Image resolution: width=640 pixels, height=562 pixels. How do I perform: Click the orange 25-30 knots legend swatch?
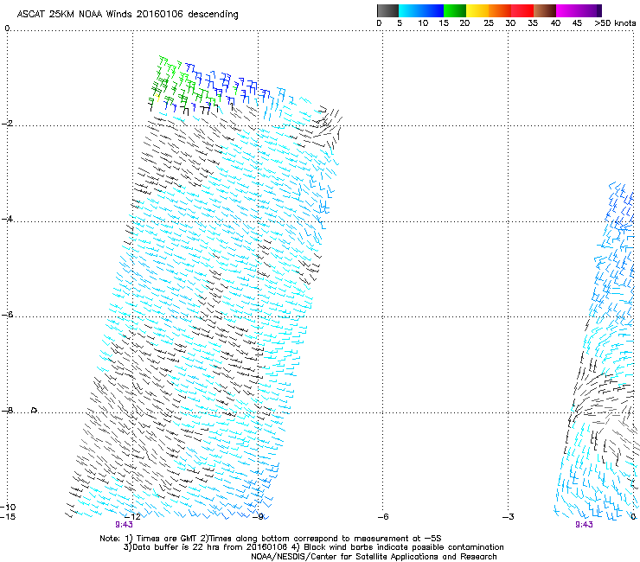point(500,10)
